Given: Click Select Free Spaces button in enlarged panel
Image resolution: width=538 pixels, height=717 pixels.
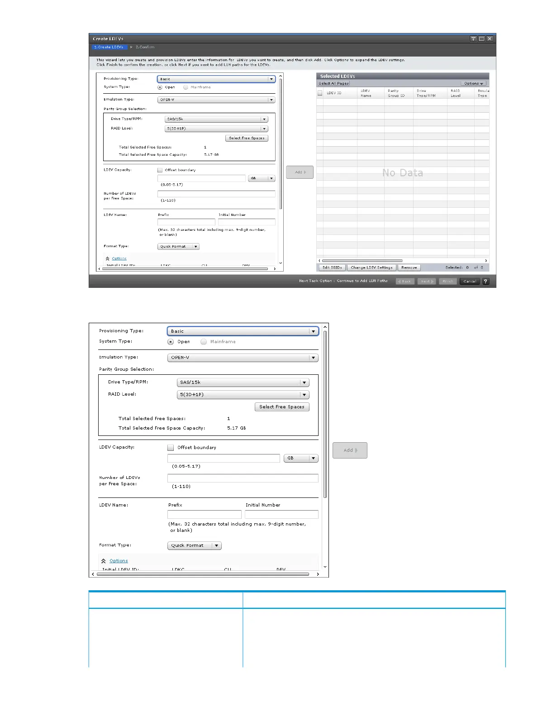Looking at the screenshot, I should point(282,407).
